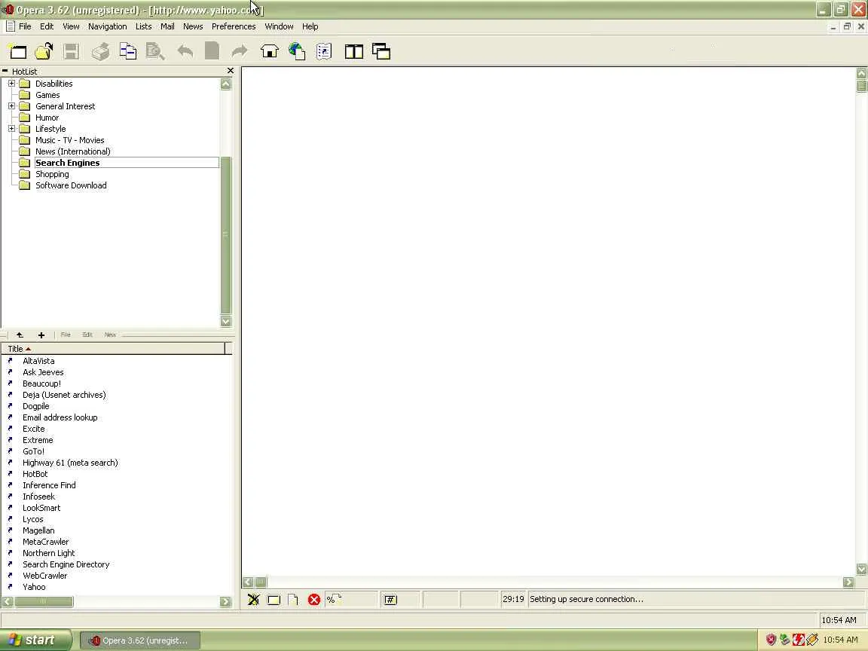Click the page scroll right arrow

coord(848,582)
